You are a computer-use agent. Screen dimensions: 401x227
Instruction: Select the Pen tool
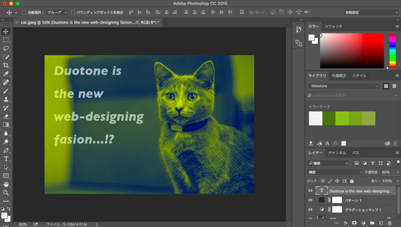(x=6, y=150)
